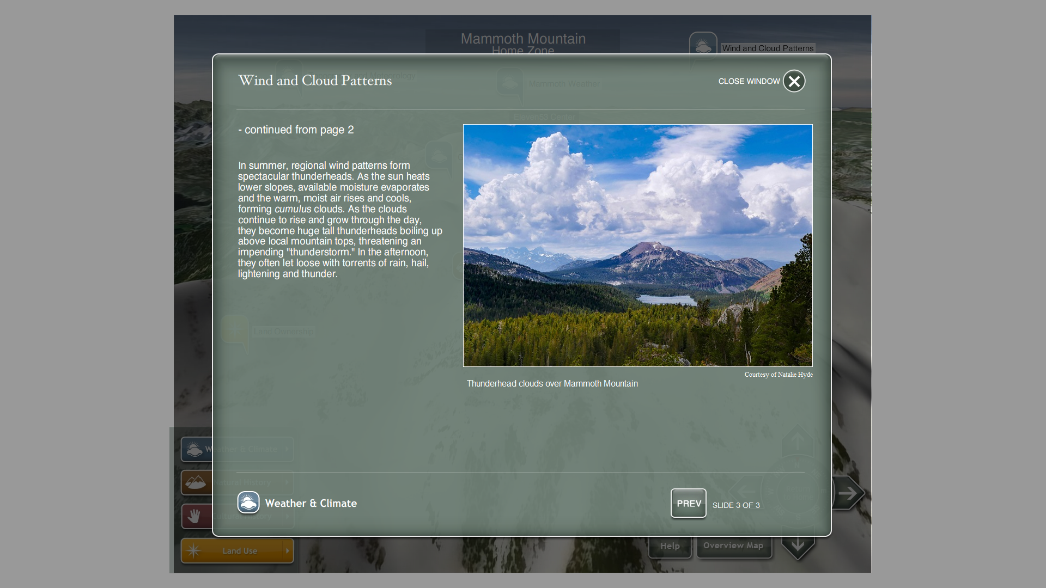Click the Wind and Cloud Patterns label
1046x588 pixels.
768,48
